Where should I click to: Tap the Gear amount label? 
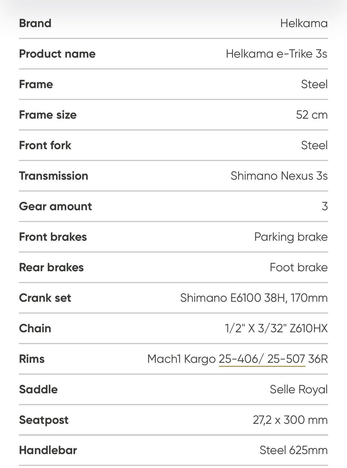(55, 206)
